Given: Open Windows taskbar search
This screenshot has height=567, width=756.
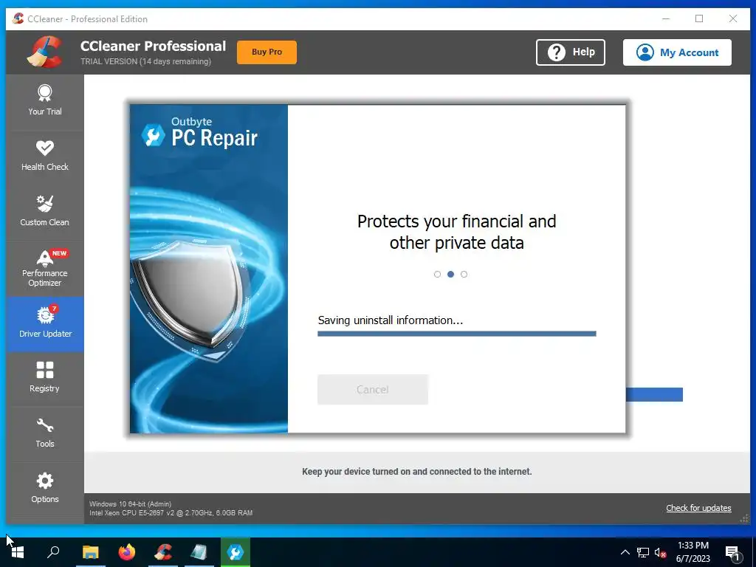Looking at the screenshot, I should (53, 552).
